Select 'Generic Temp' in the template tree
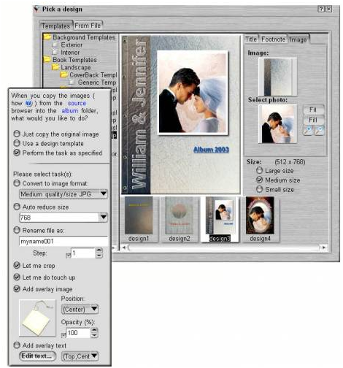Image resolution: width=343 pixels, height=368 pixels. tap(97, 83)
